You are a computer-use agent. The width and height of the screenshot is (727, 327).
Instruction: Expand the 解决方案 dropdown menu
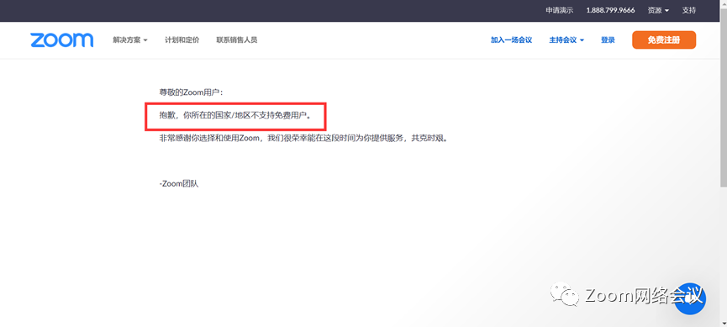tap(129, 40)
